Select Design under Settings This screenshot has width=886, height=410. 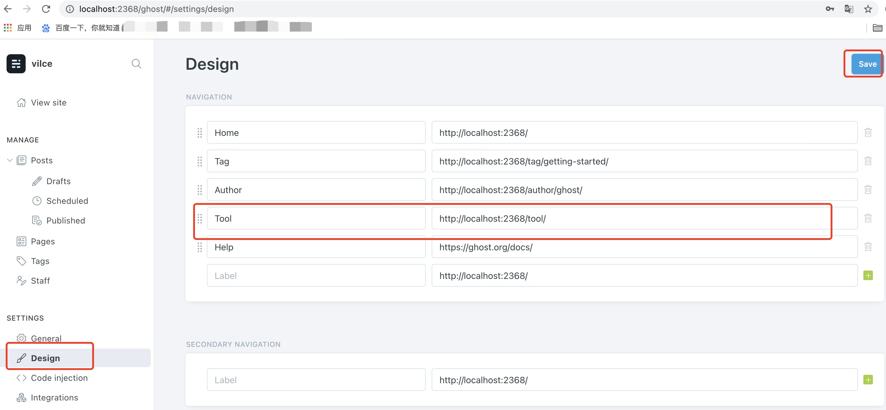(x=45, y=358)
